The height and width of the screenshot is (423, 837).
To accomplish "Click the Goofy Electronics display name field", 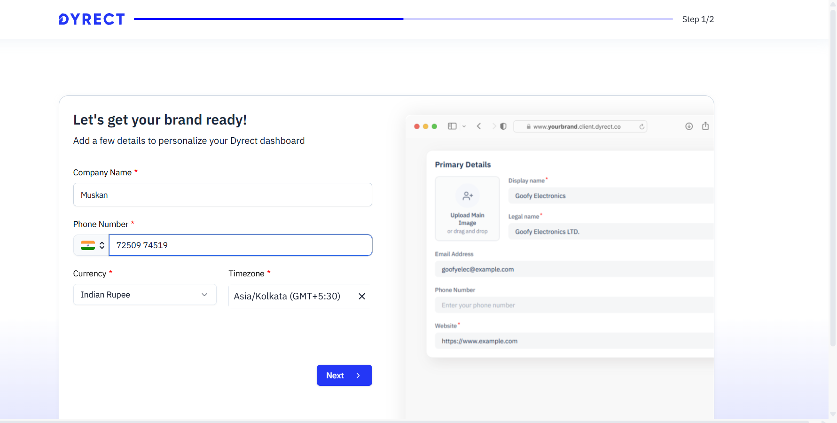I will pyautogui.click(x=610, y=196).
